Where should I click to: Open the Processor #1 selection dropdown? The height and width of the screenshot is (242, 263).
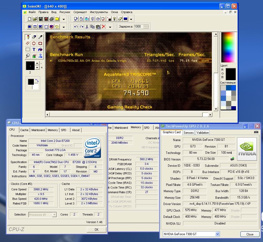(x=54, y=214)
